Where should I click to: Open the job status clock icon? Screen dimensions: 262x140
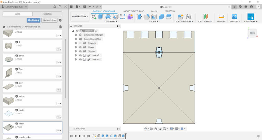tap(246, 7)
